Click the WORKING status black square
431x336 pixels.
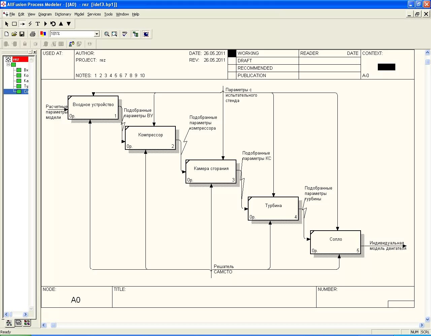(232, 53)
